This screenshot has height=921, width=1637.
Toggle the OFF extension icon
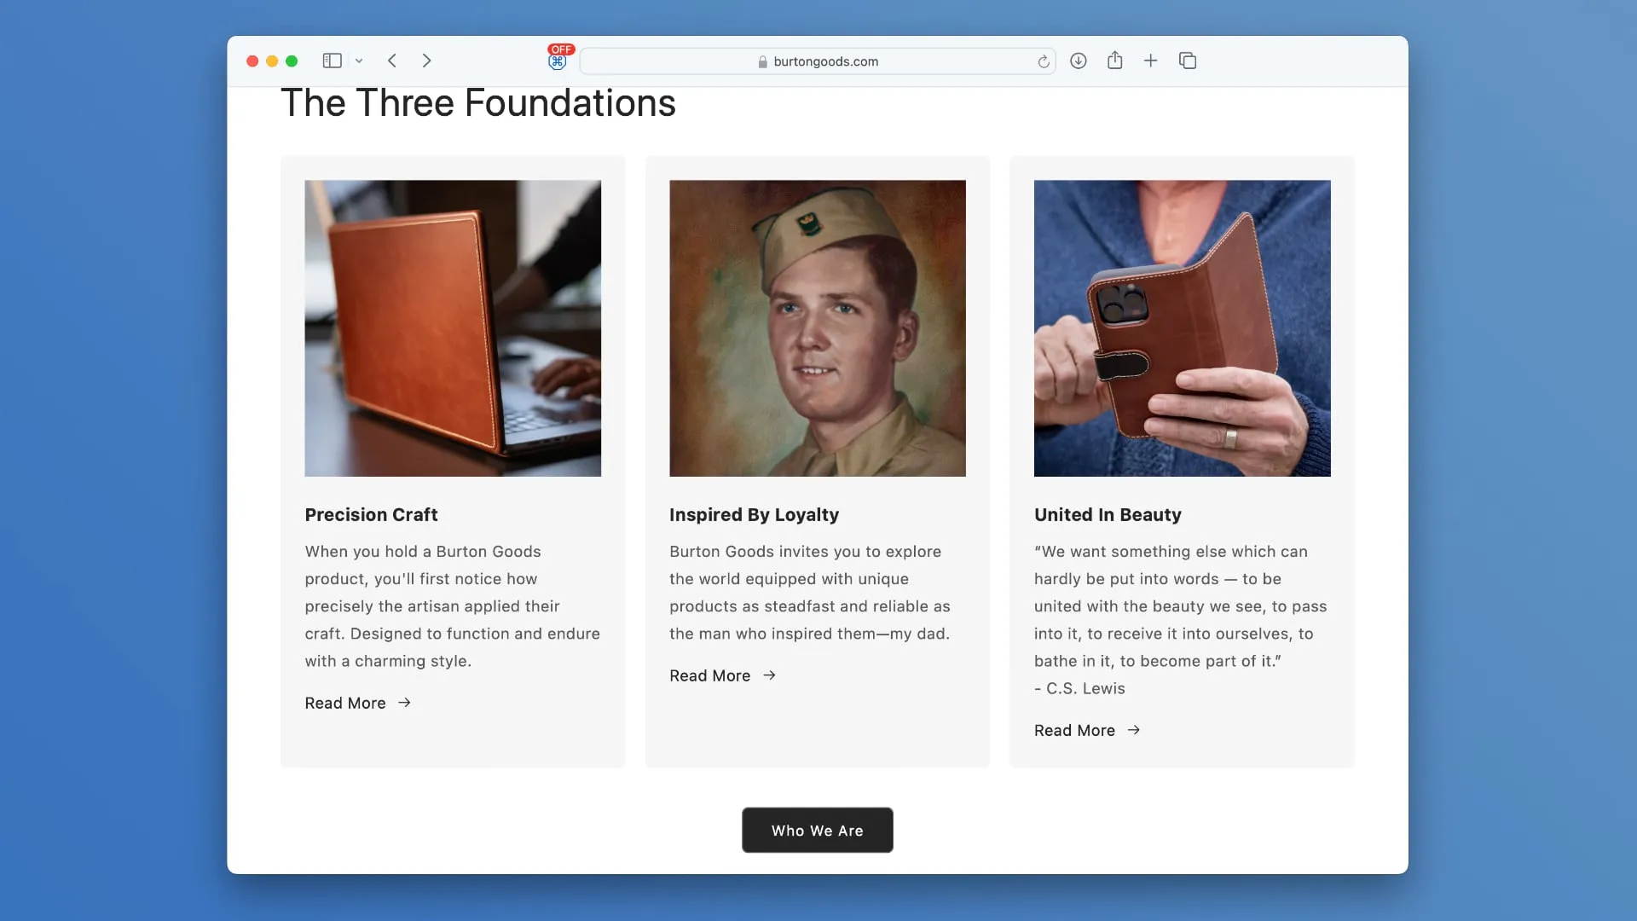[x=558, y=60]
